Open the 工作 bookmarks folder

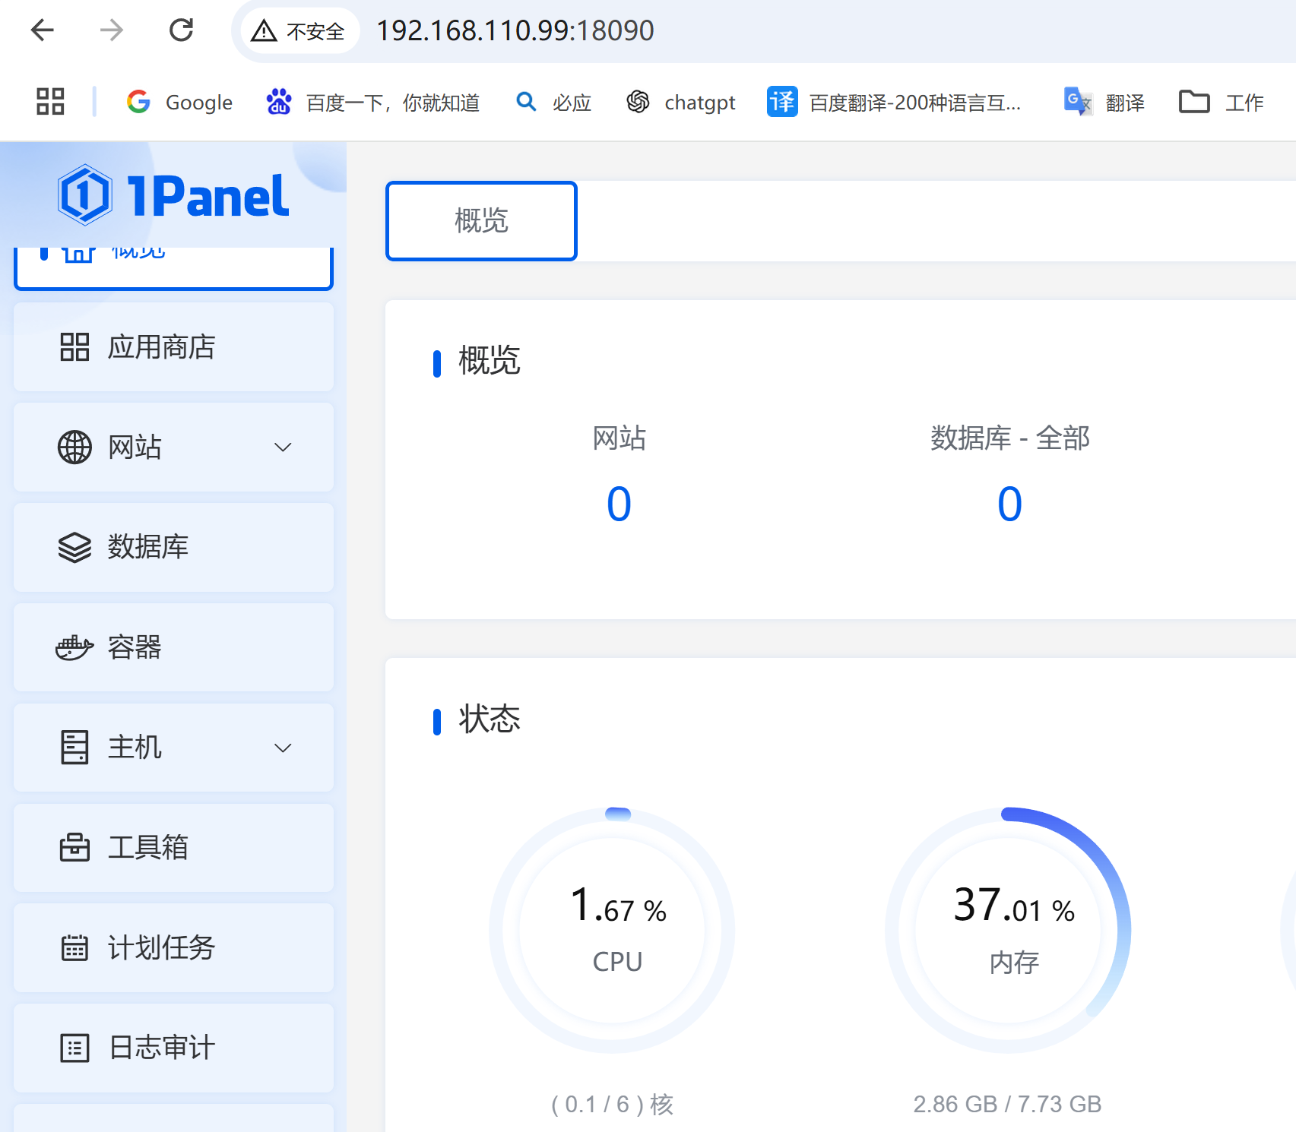coord(1222,102)
